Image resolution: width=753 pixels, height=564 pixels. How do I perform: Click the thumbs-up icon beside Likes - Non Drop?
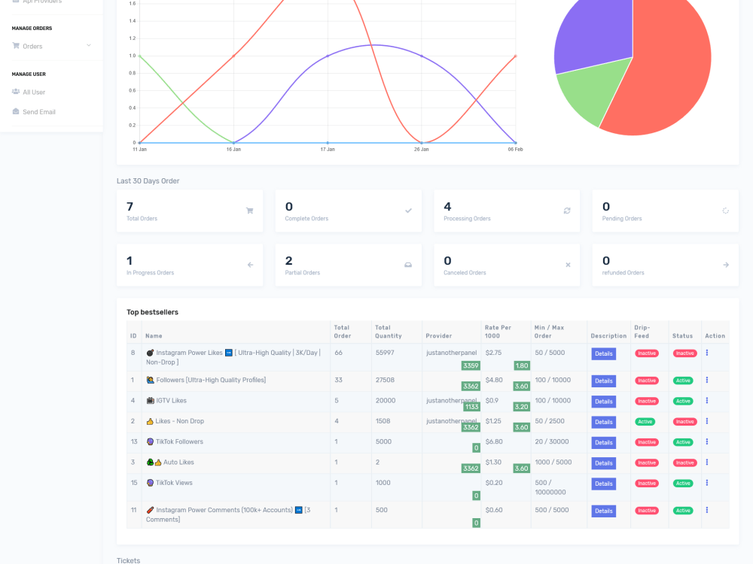(150, 421)
